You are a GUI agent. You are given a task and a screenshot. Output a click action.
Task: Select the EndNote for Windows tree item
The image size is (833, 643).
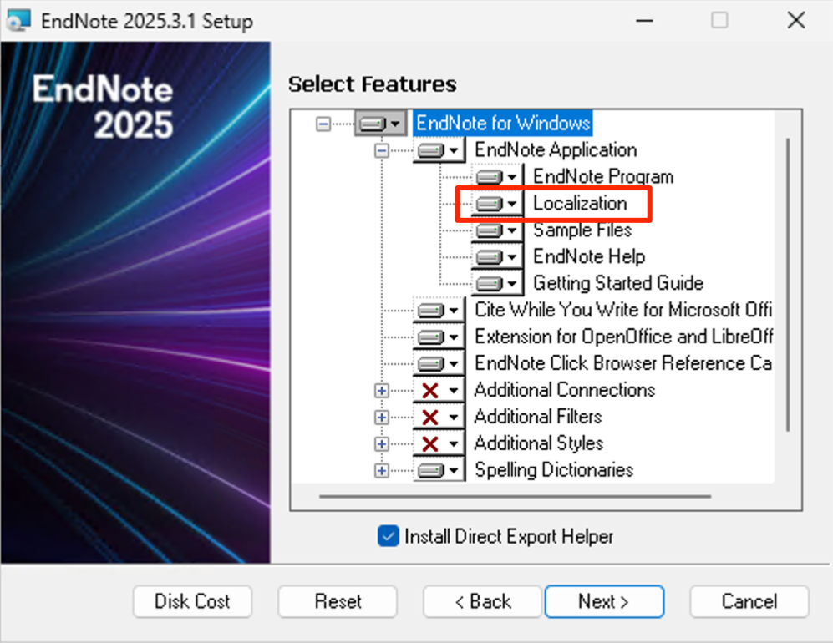pos(503,124)
